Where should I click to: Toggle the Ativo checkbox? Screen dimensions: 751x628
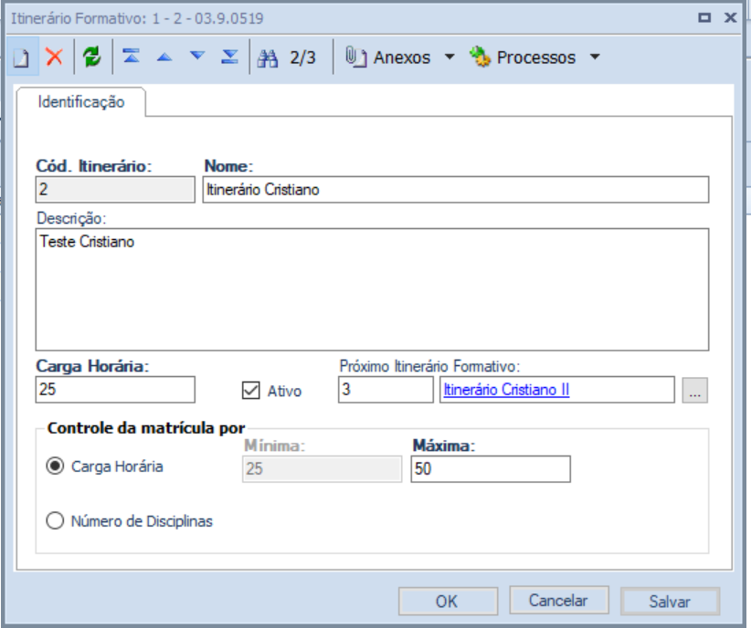tap(250, 391)
